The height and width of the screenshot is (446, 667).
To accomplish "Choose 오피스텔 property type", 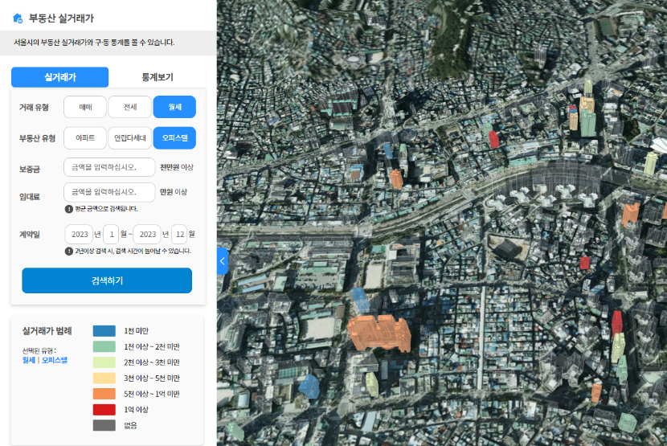I will click(174, 138).
